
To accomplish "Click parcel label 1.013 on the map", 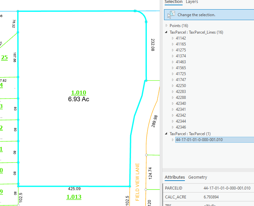I will 74,197.
